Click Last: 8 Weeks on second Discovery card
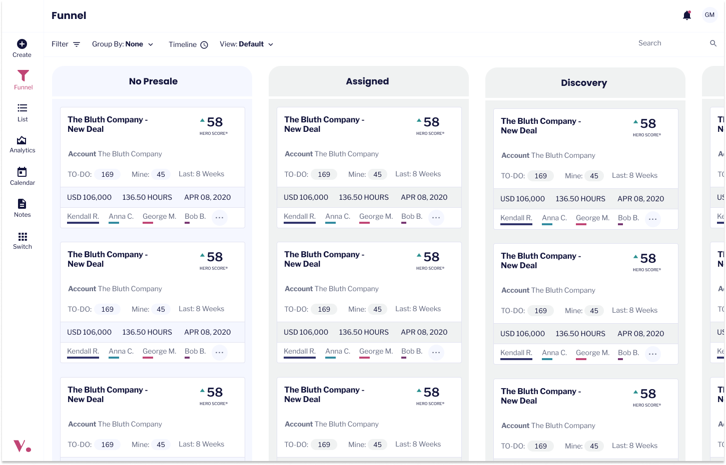Image resolution: width=726 pixels, height=465 pixels. tap(635, 310)
